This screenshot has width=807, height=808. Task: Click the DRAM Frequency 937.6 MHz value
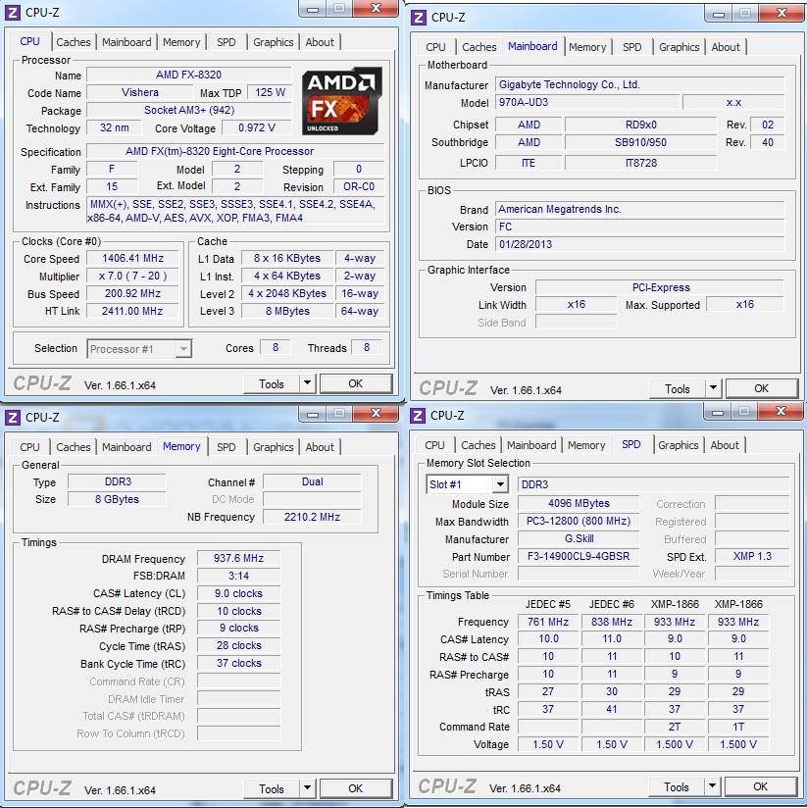click(x=238, y=558)
